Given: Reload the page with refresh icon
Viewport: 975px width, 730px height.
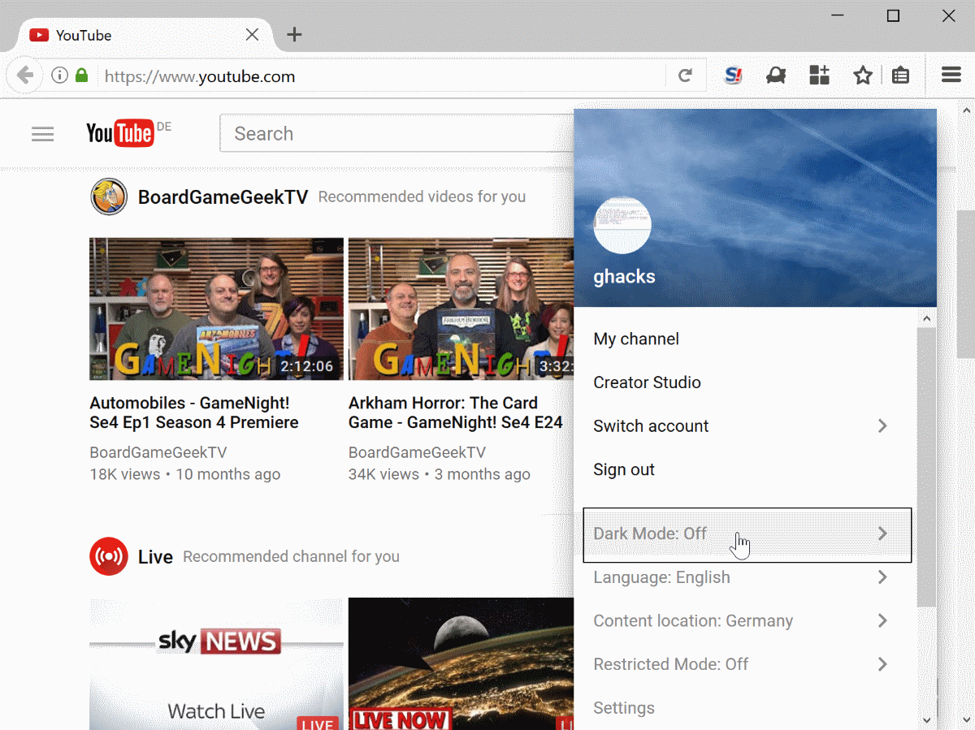Looking at the screenshot, I should [685, 76].
